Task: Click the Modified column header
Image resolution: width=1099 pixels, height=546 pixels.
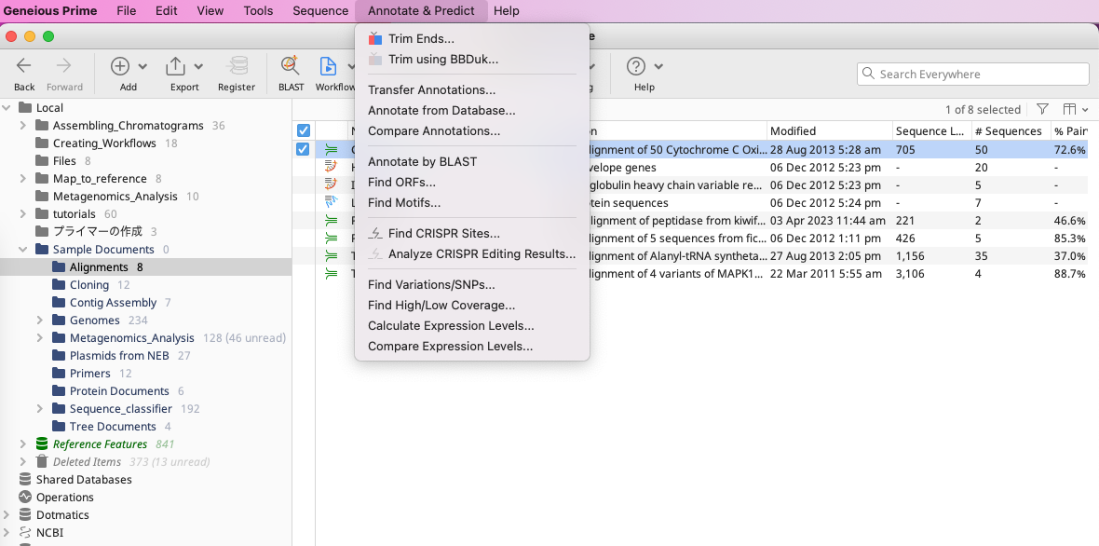Action: (x=794, y=131)
